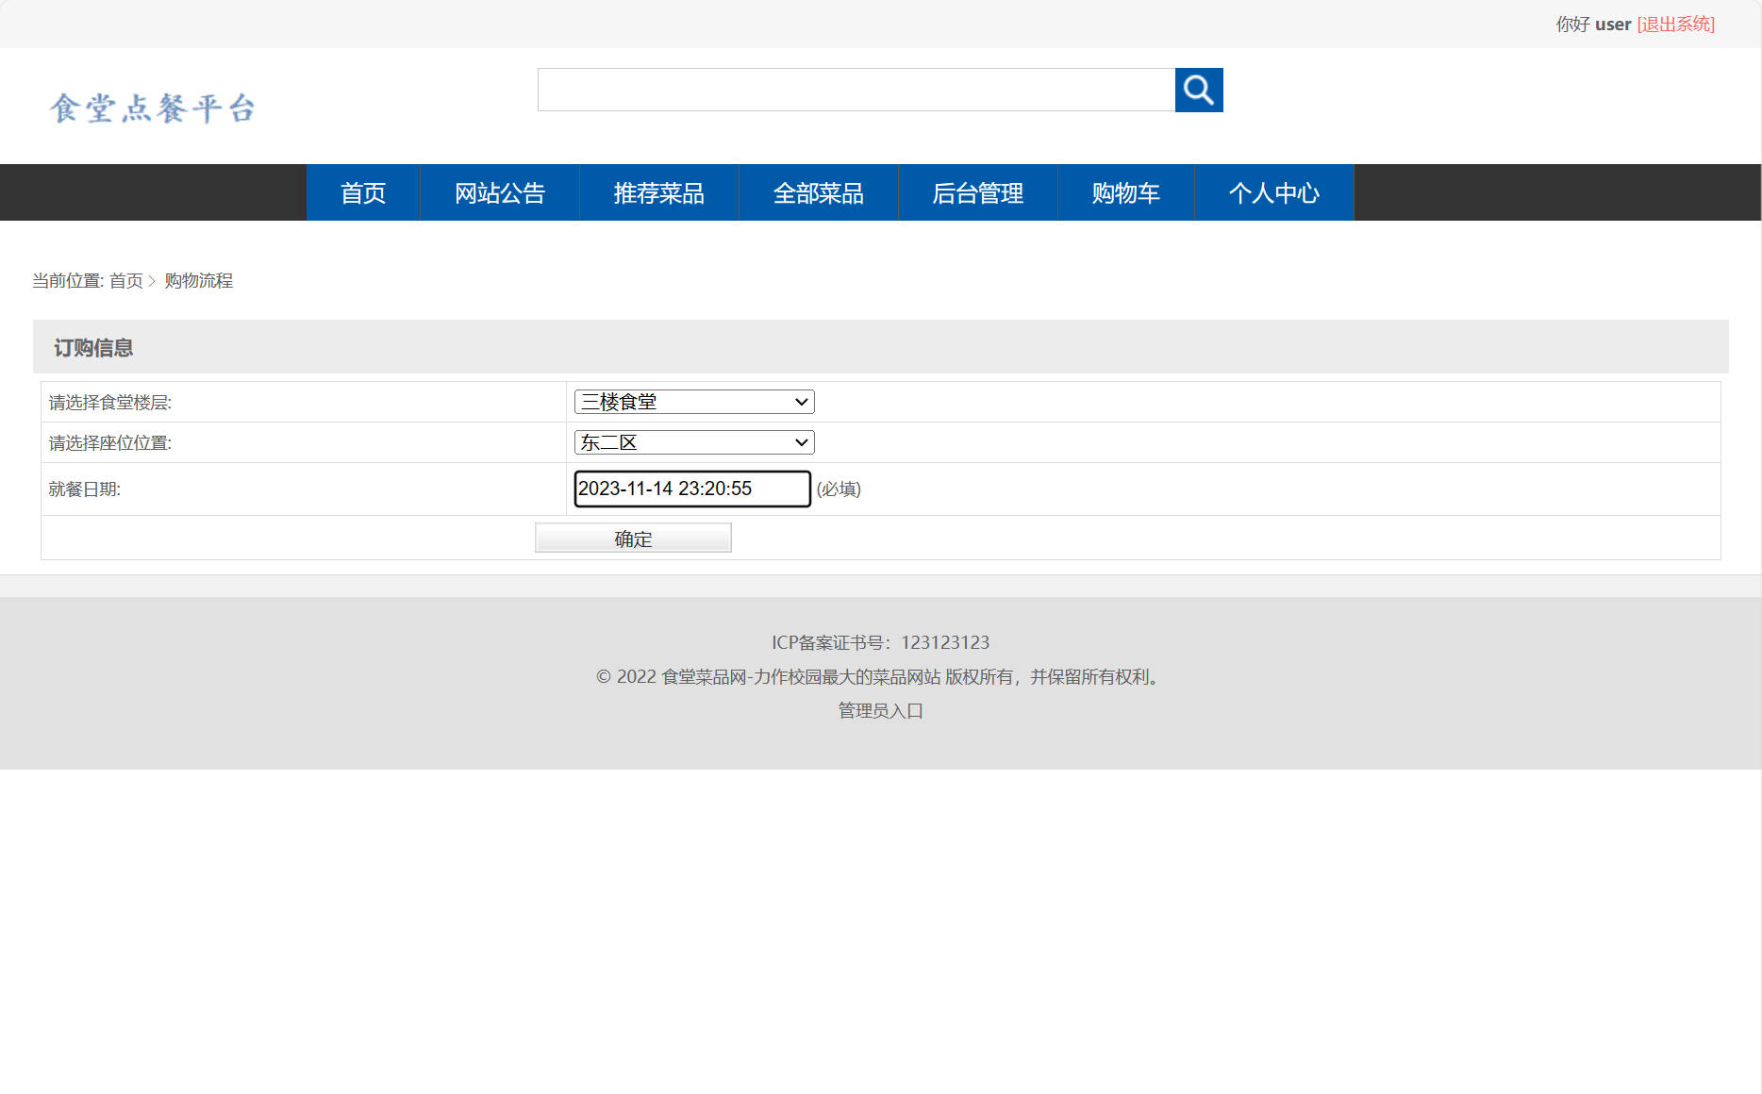The height and width of the screenshot is (1094, 1762).
Task: Change the seat position selection
Action: (x=693, y=442)
